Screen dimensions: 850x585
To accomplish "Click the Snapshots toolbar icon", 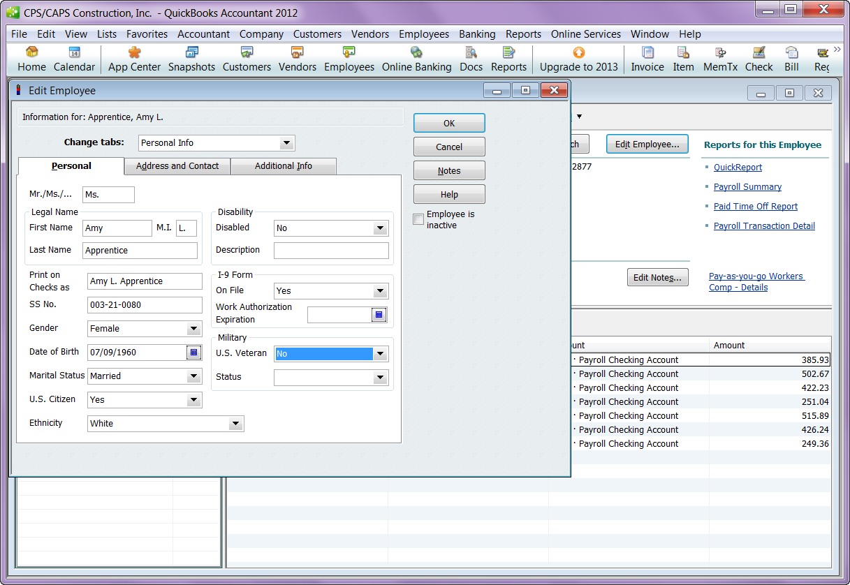I will (x=191, y=59).
